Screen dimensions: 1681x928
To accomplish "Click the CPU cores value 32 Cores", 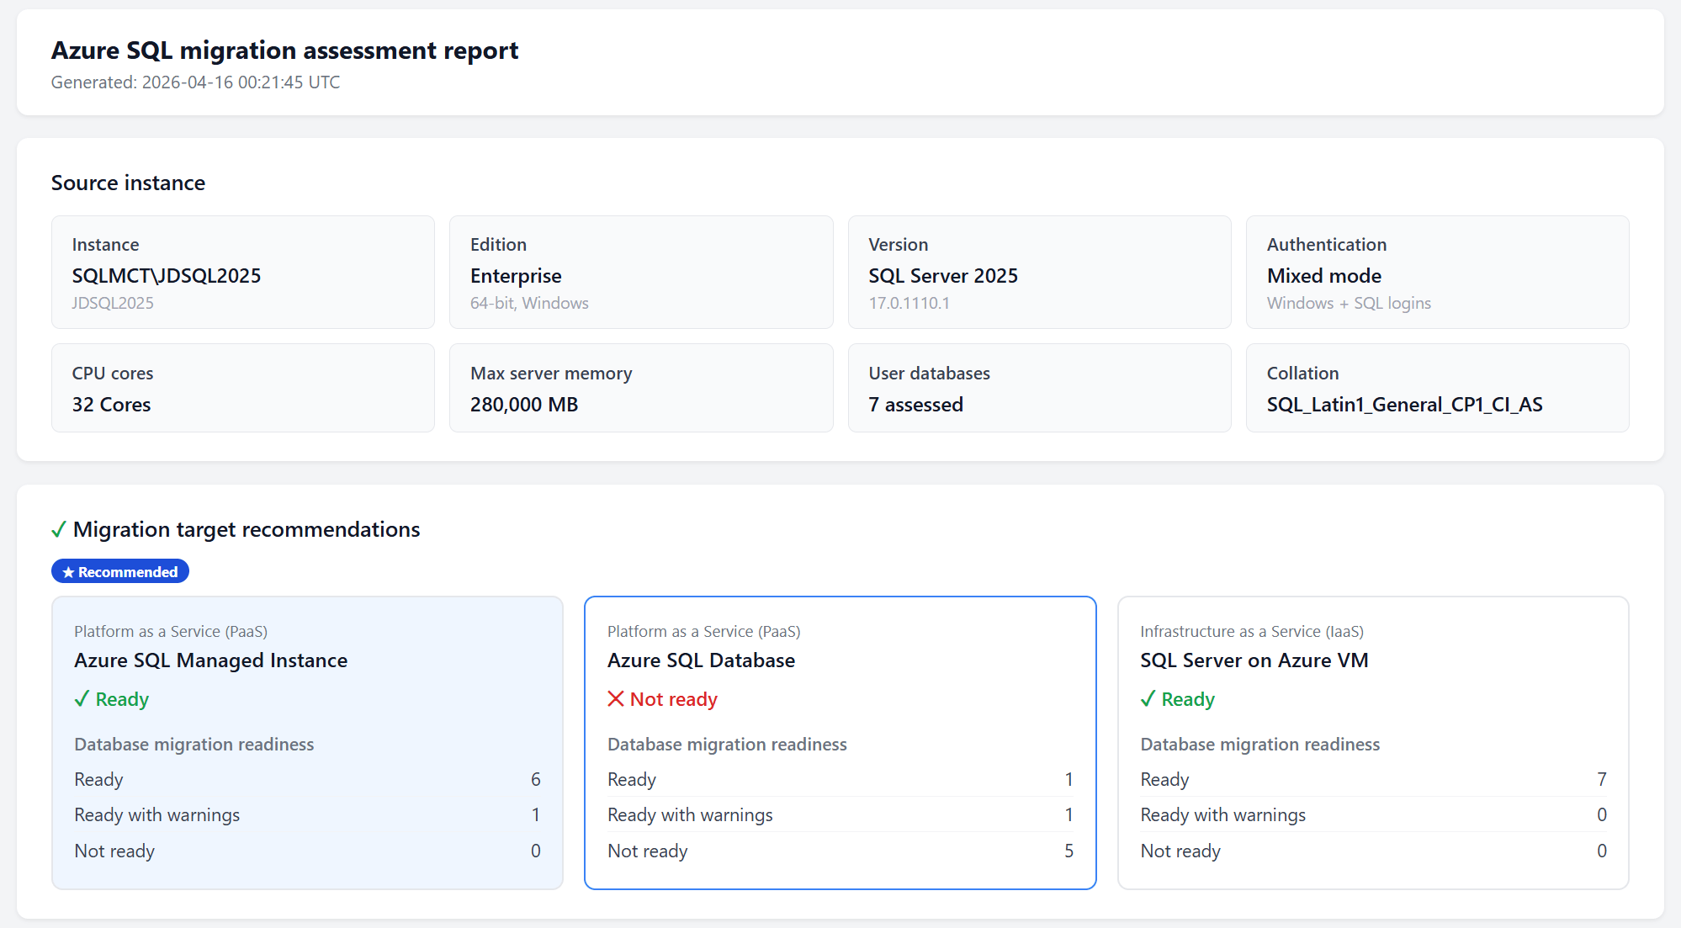I will point(111,405).
